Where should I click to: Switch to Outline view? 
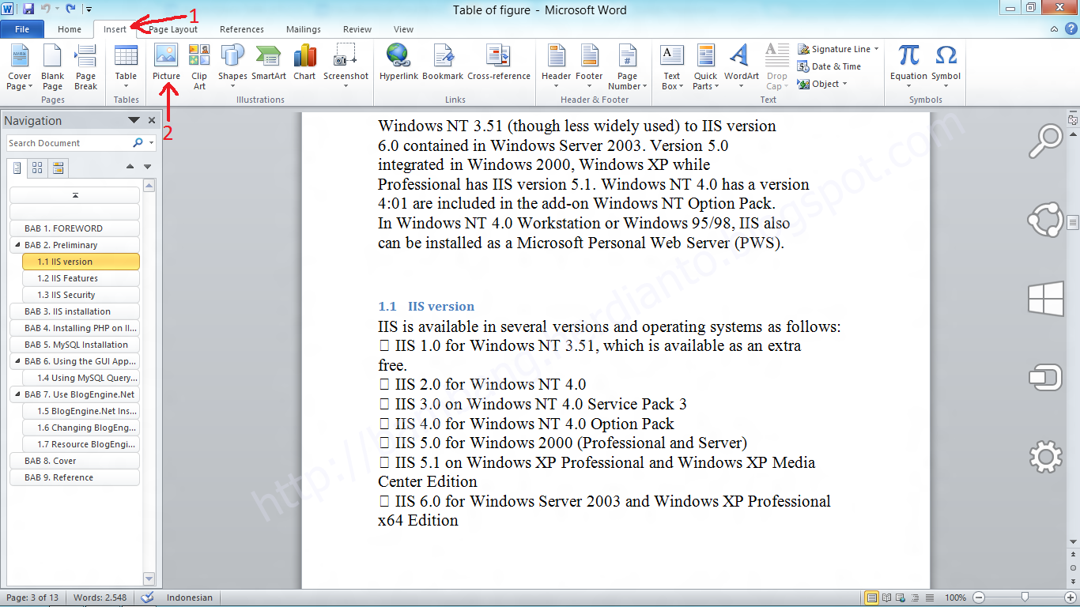coord(914,598)
